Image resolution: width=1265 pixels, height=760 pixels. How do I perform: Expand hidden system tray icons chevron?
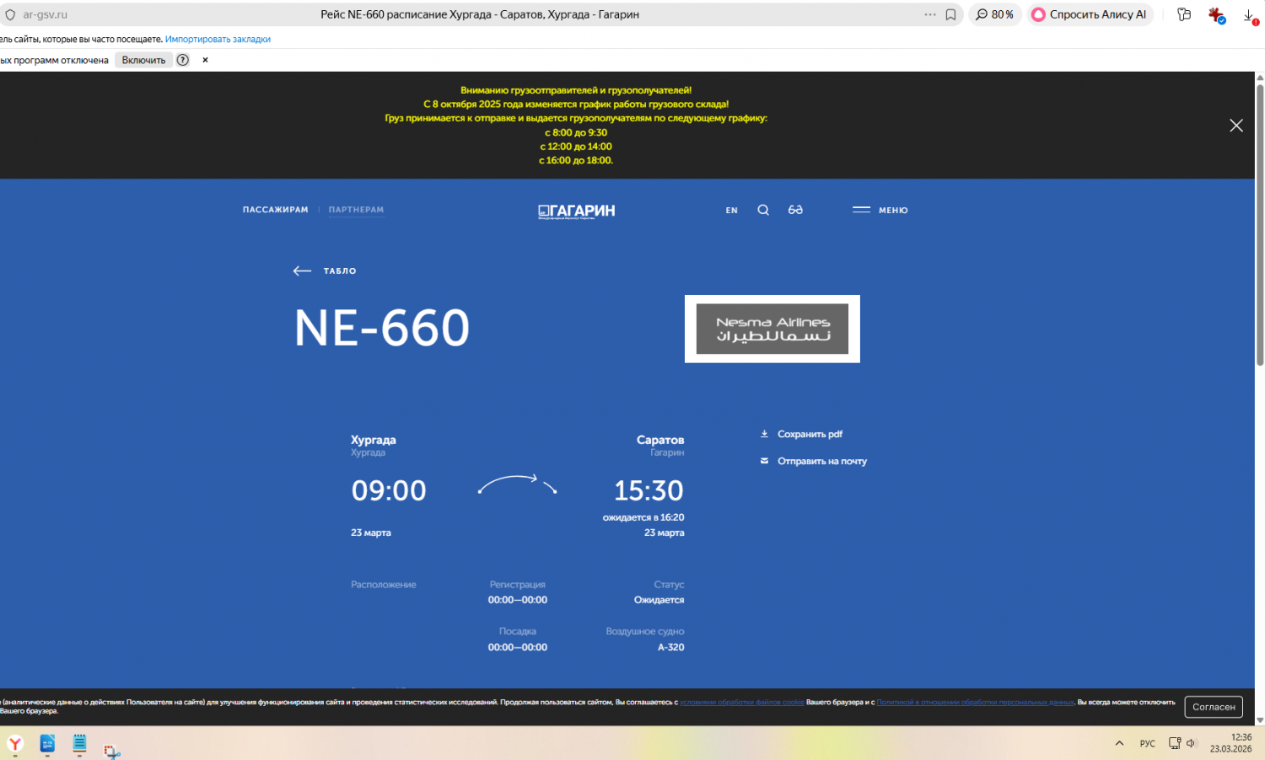click(1119, 743)
